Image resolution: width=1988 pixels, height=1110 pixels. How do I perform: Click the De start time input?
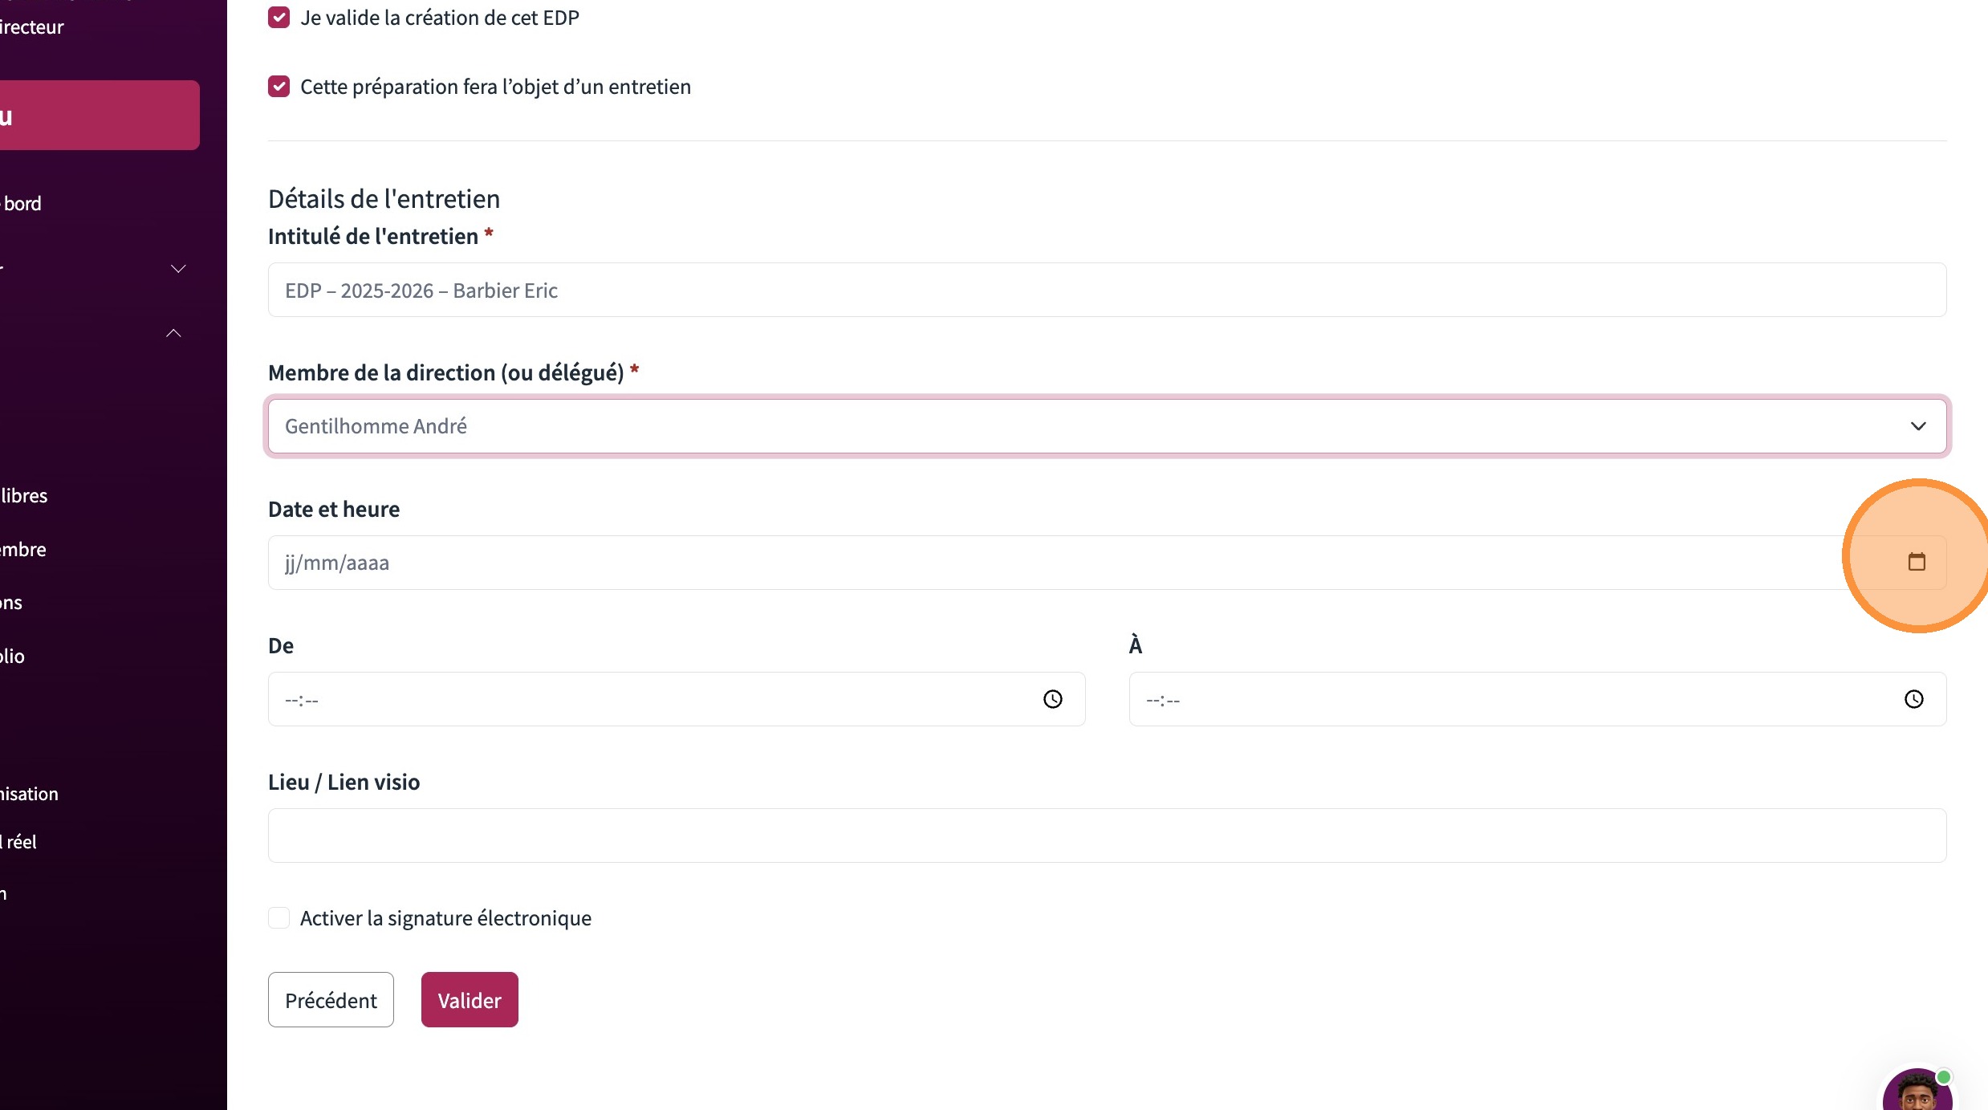click(x=642, y=699)
